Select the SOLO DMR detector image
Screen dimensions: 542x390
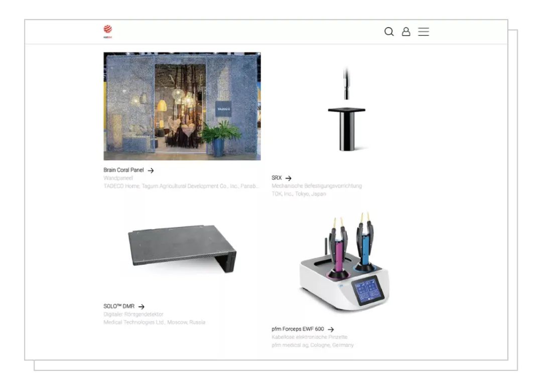pyautogui.click(x=182, y=249)
